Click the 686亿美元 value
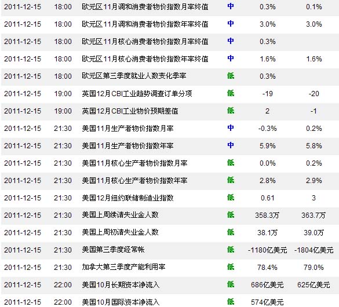Viewport: 339px width, 307px height. [x=267, y=285]
